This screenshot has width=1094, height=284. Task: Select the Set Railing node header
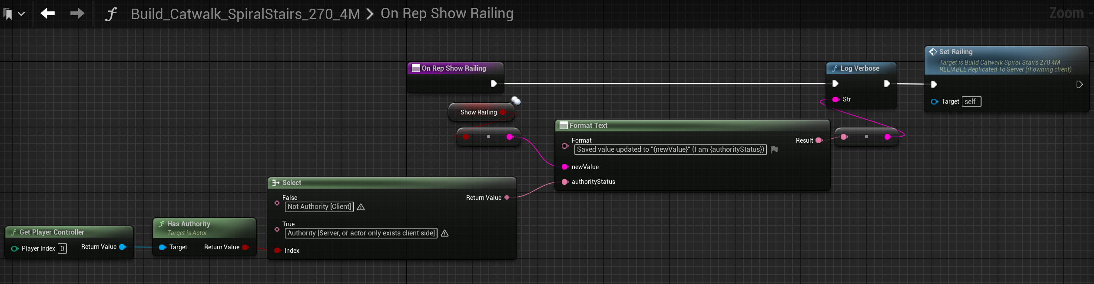[x=1006, y=60]
